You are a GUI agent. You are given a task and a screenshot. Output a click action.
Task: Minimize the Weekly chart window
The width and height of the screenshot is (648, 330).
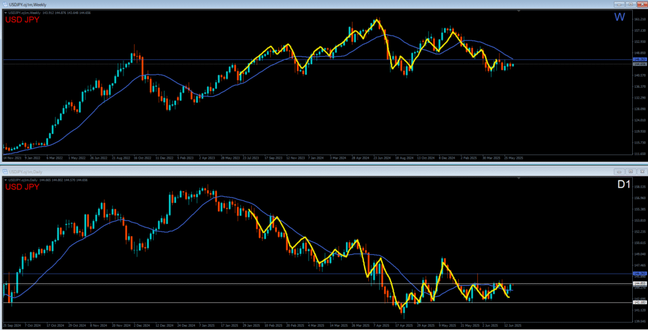[619, 4]
